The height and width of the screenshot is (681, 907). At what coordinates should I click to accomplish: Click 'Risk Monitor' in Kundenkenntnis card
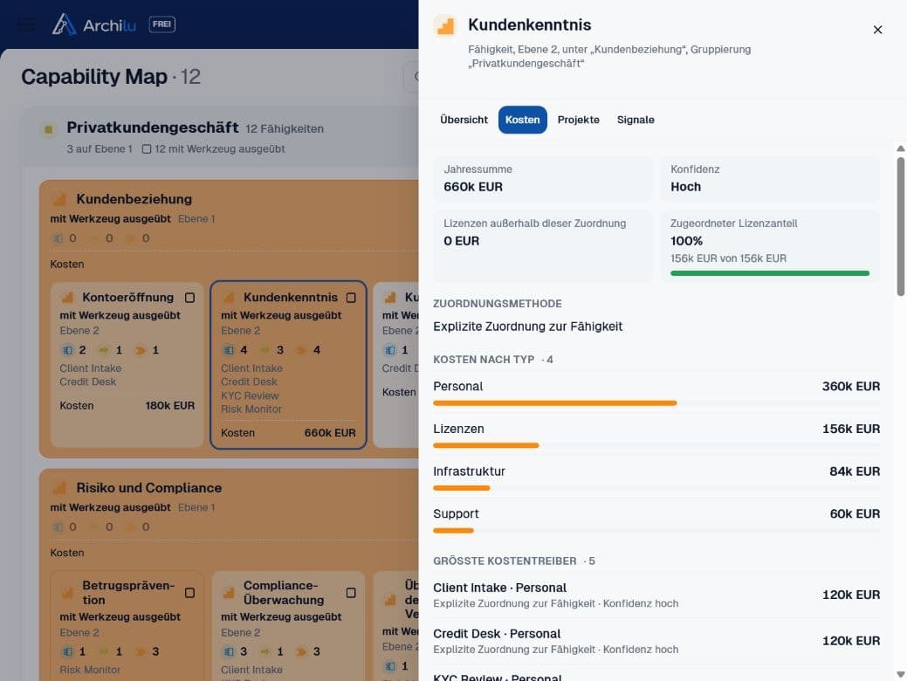(x=251, y=409)
